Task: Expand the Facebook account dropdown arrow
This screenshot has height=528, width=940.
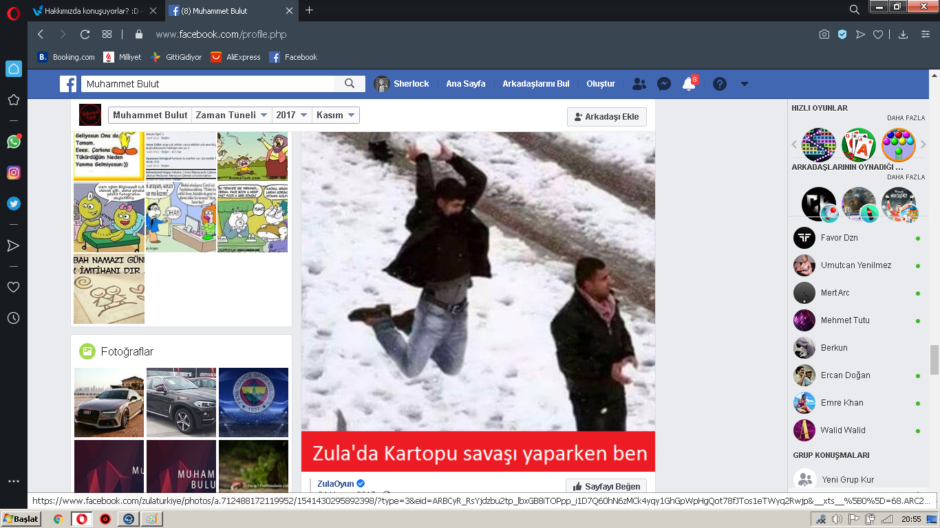Action: coord(744,84)
